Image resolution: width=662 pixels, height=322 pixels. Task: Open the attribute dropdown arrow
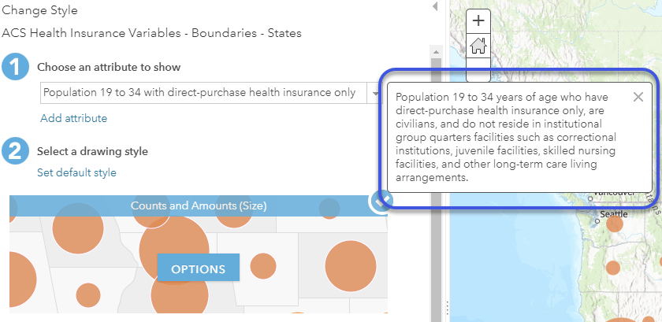click(375, 93)
